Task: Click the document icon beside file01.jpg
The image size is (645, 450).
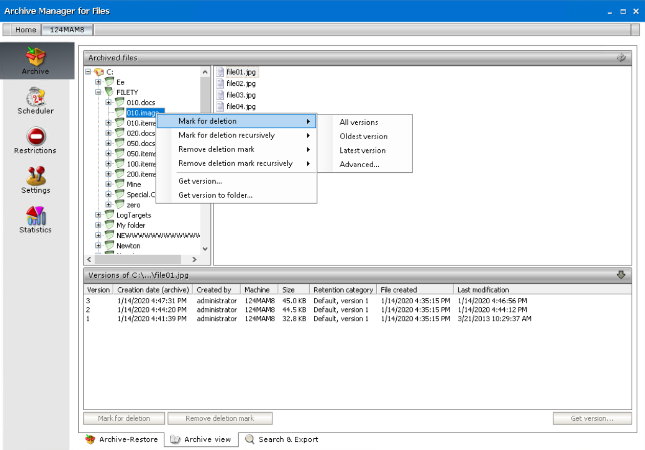Action: (x=220, y=72)
